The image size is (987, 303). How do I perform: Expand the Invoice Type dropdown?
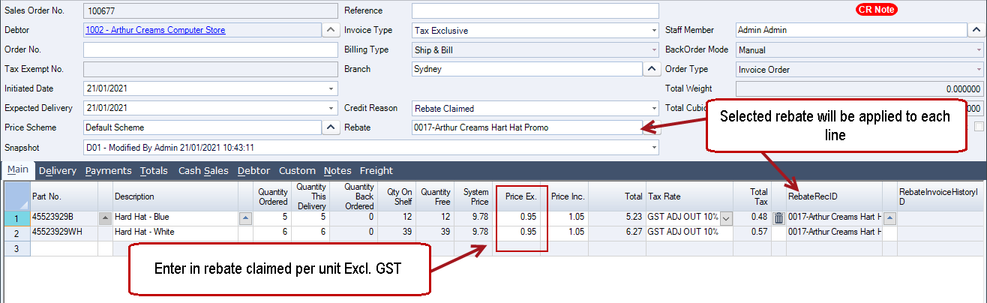[x=654, y=31]
